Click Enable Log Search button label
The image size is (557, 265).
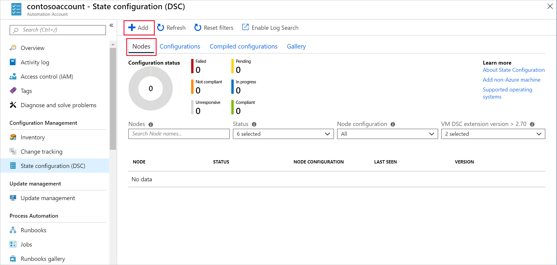click(x=275, y=28)
